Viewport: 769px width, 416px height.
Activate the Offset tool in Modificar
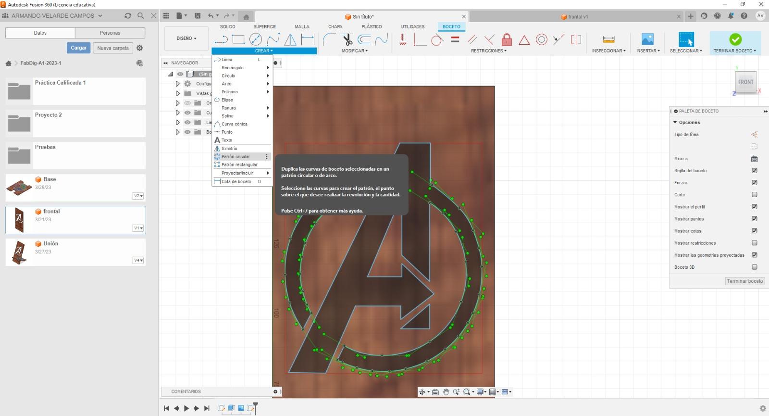(364, 39)
